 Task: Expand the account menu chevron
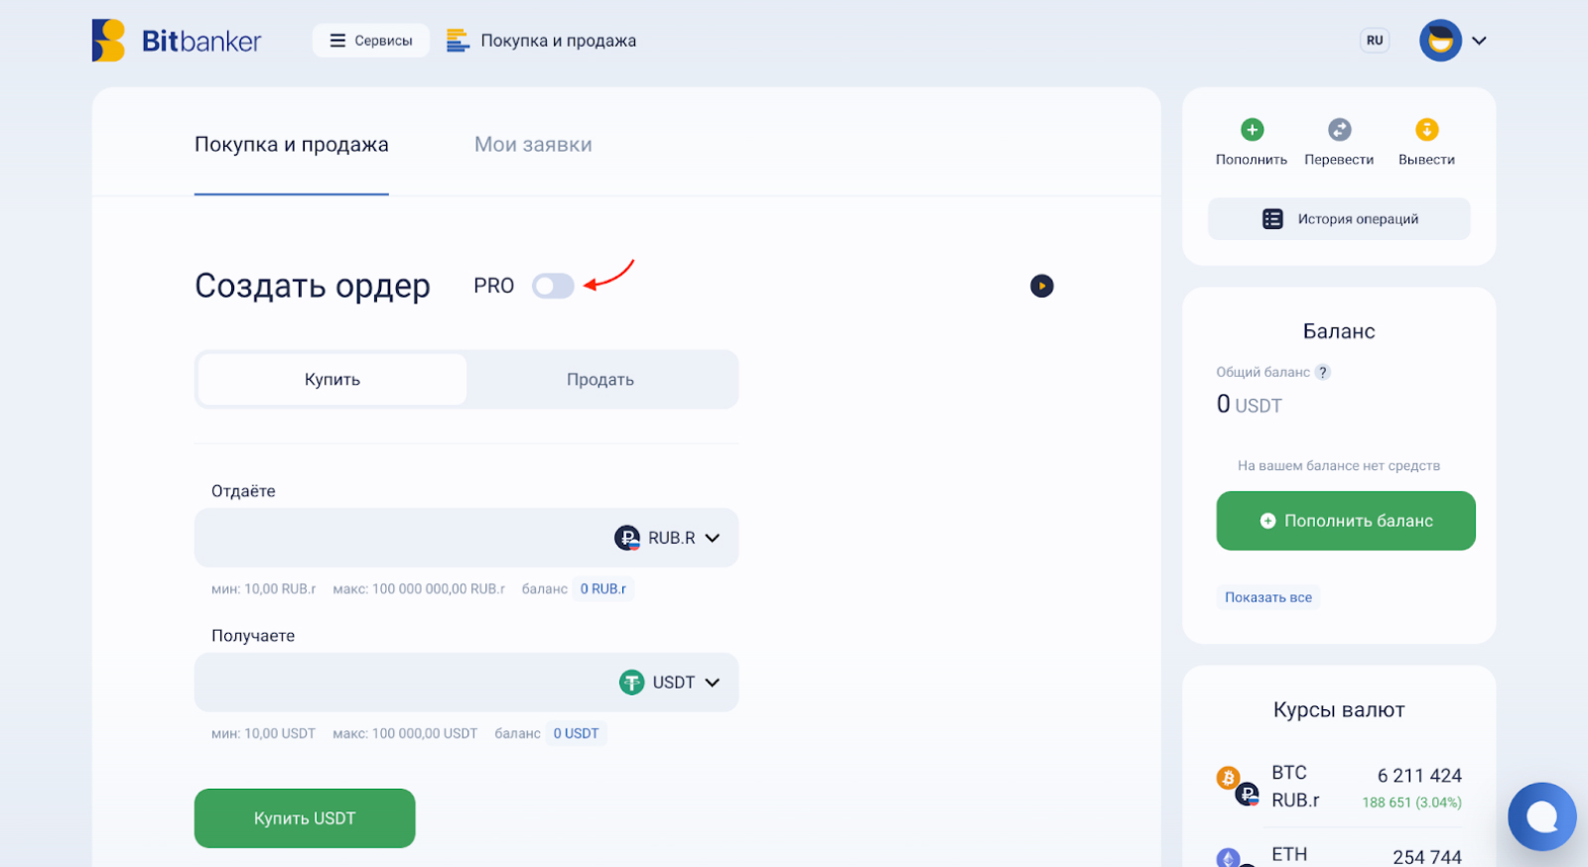(x=1479, y=41)
